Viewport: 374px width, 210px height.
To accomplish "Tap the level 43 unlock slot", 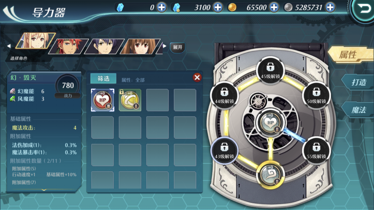I will point(224,151).
